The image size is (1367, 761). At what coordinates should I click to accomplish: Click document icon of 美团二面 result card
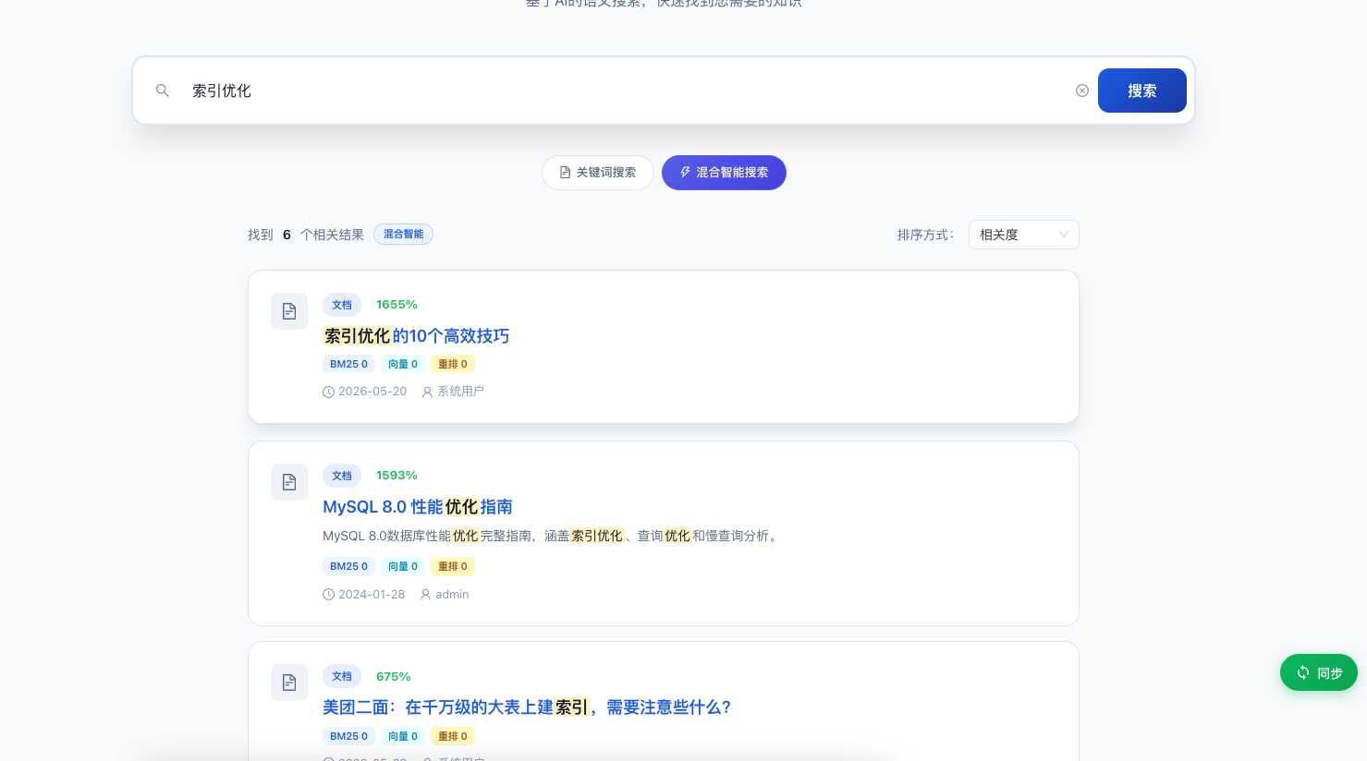(x=289, y=682)
